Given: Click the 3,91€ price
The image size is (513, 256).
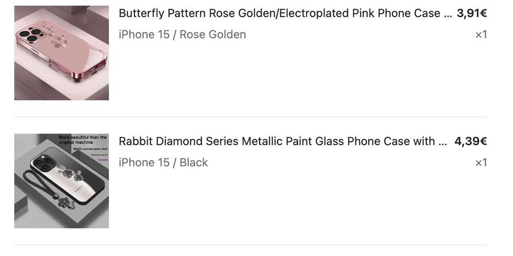Looking at the screenshot, I should (471, 13).
